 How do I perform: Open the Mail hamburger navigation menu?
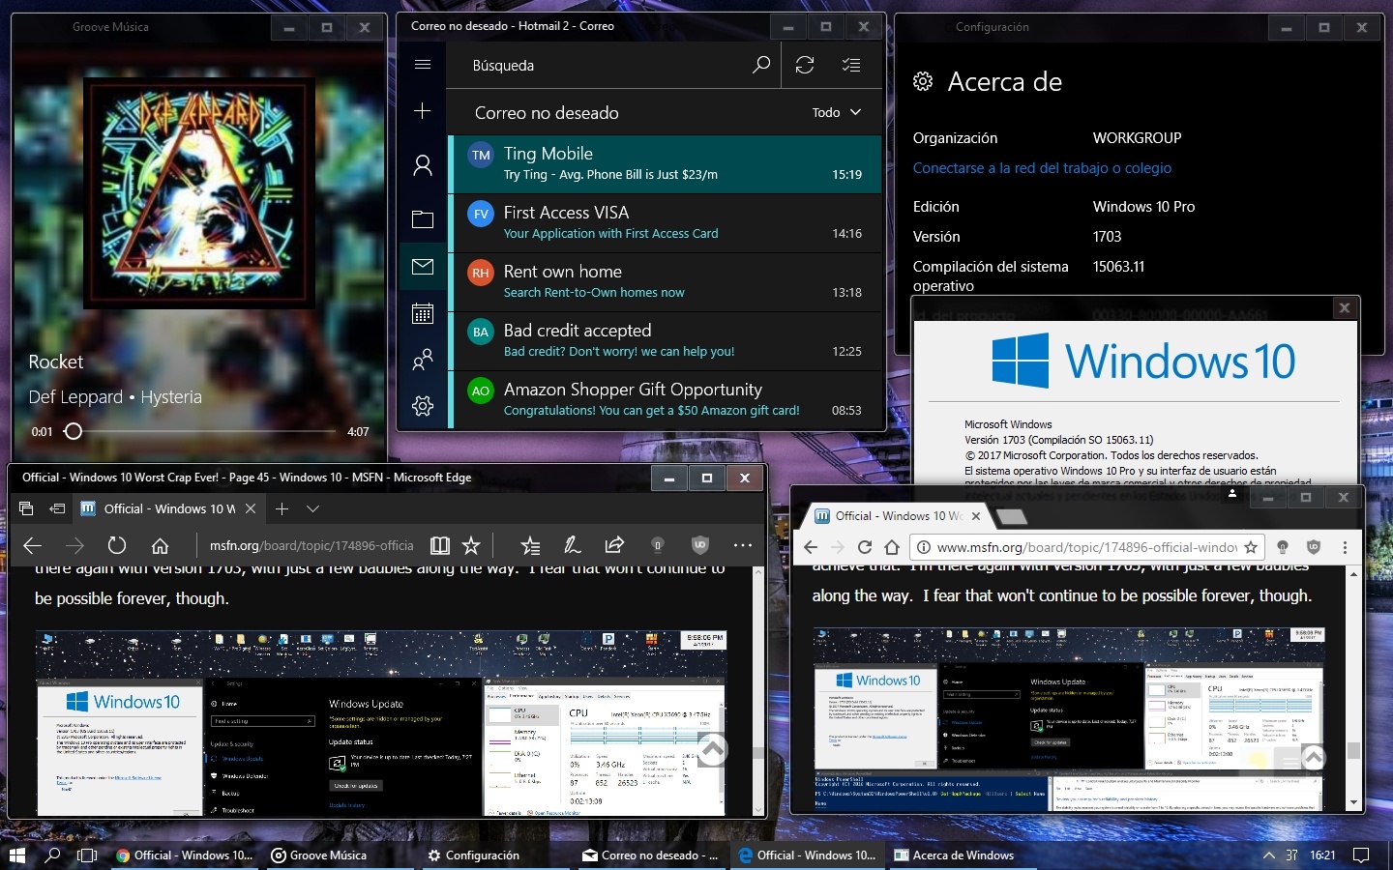(x=422, y=65)
